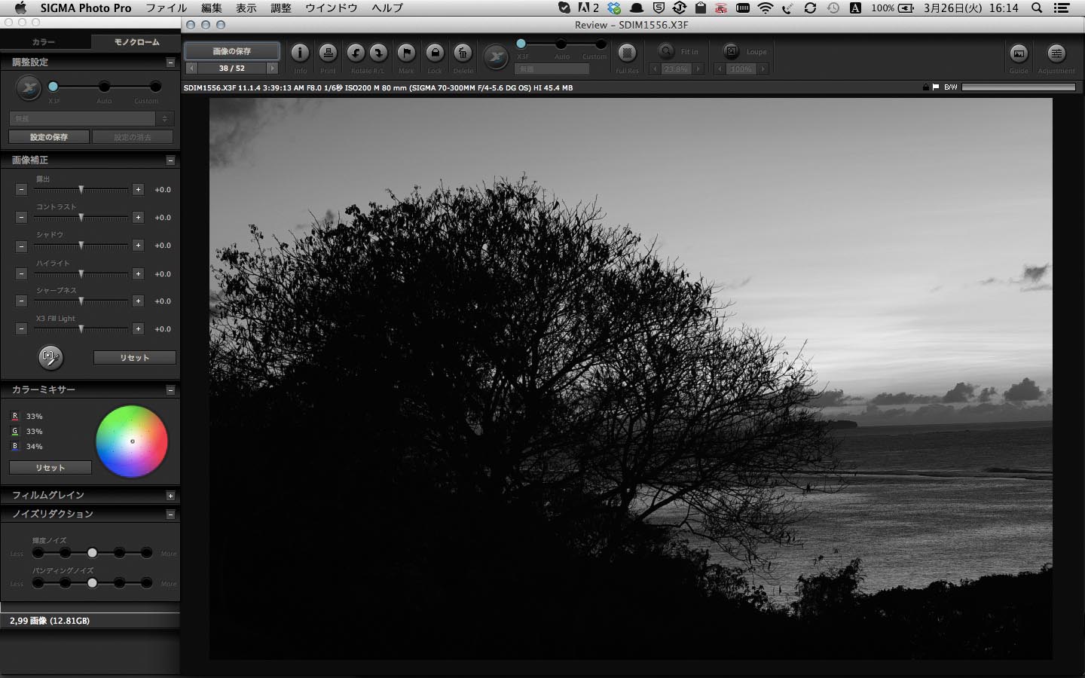Viewport: 1085px width, 678px height.
Task: Collapse the 調整設定 panel
Action: [x=172, y=62]
